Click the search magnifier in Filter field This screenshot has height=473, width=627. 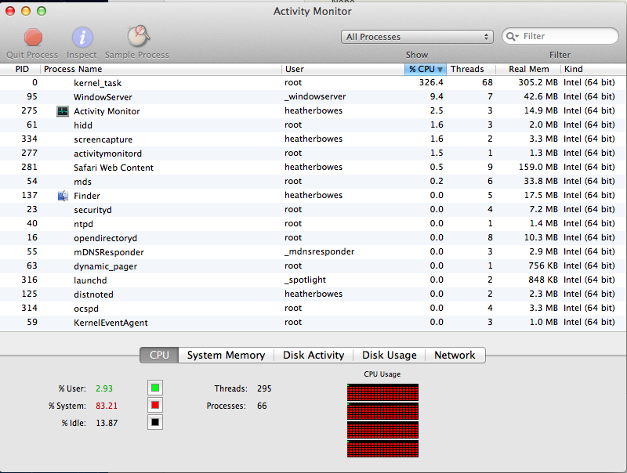513,36
